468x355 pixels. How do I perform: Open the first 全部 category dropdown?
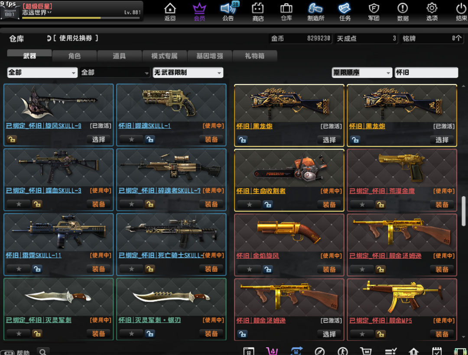42,73
